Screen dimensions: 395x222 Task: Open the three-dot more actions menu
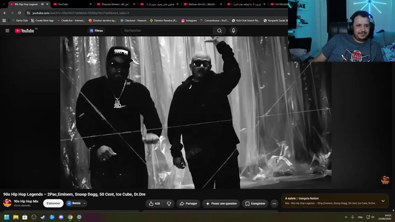pyautogui.click(x=274, y=203)
